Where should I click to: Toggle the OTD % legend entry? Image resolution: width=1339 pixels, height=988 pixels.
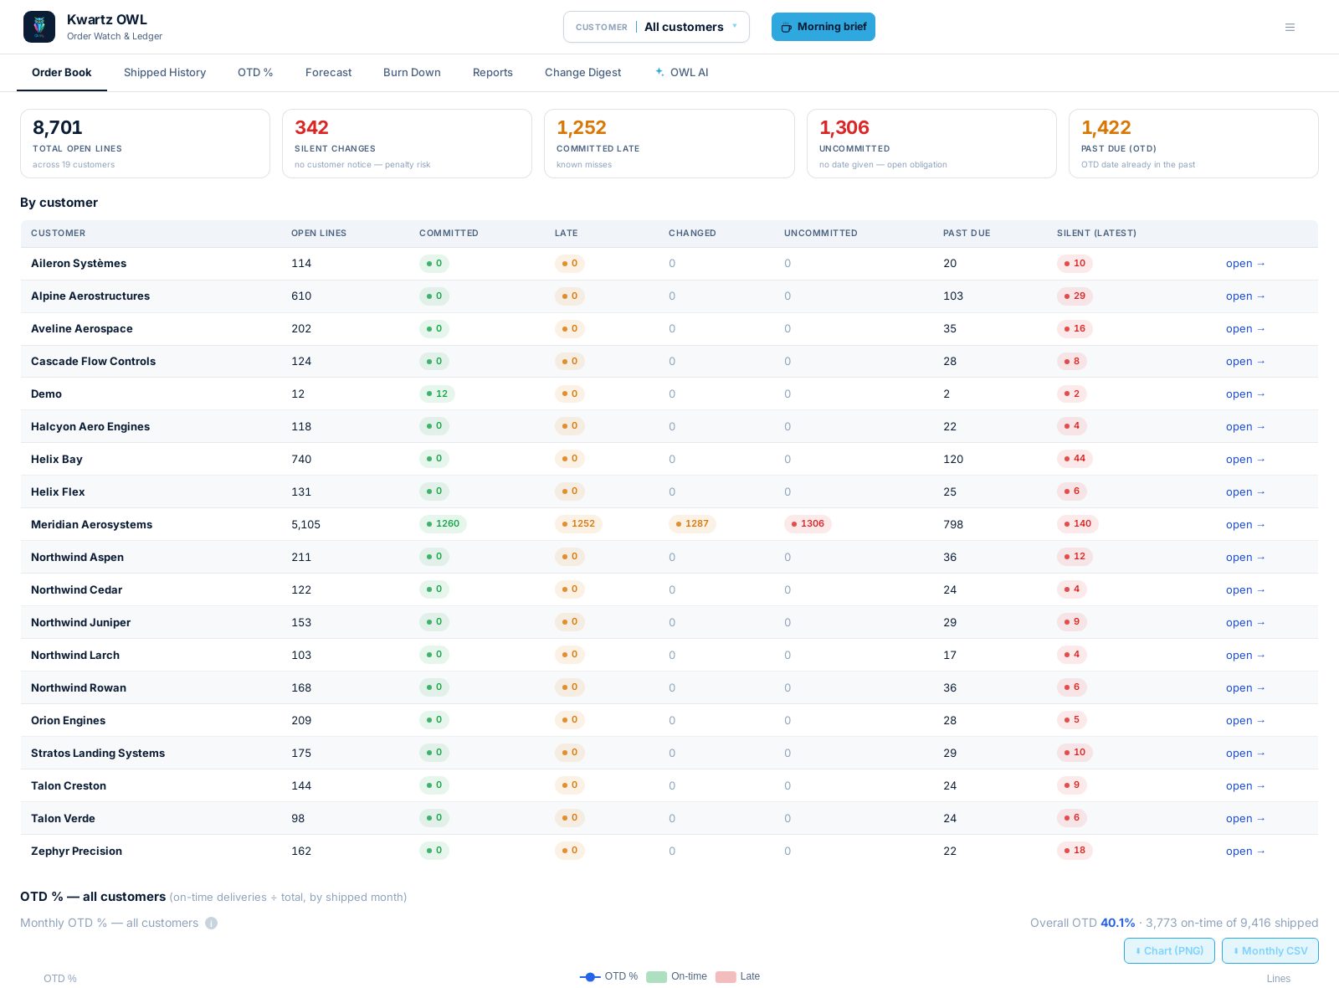(x=609, y=976)
